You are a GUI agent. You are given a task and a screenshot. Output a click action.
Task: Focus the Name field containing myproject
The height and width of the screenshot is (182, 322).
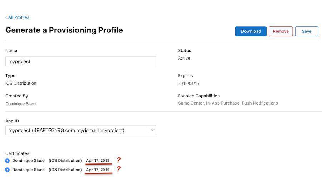[x=80, y=61]
